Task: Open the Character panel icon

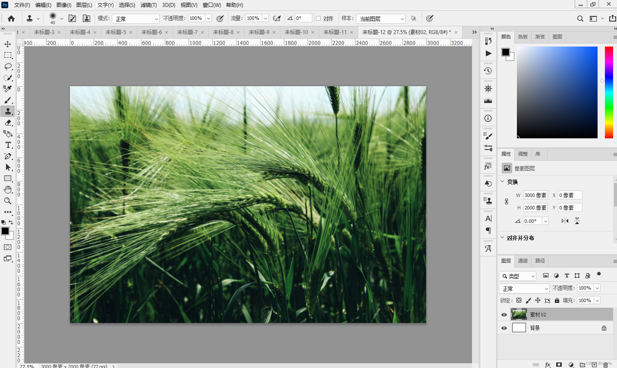Action: click(488, 219)
